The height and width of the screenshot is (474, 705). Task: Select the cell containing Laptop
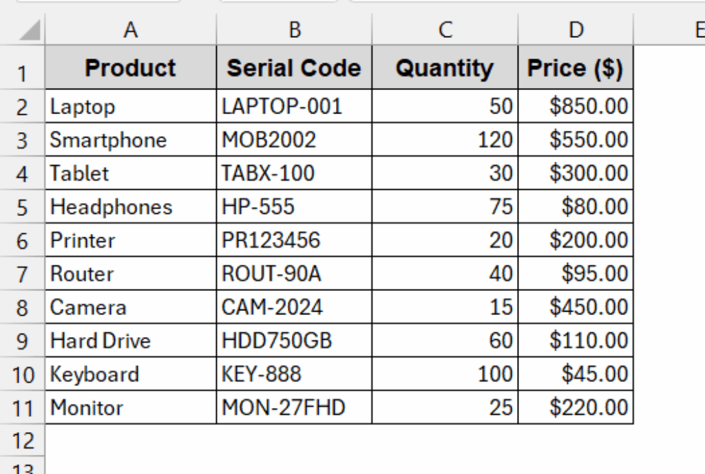tap(131, 106)
